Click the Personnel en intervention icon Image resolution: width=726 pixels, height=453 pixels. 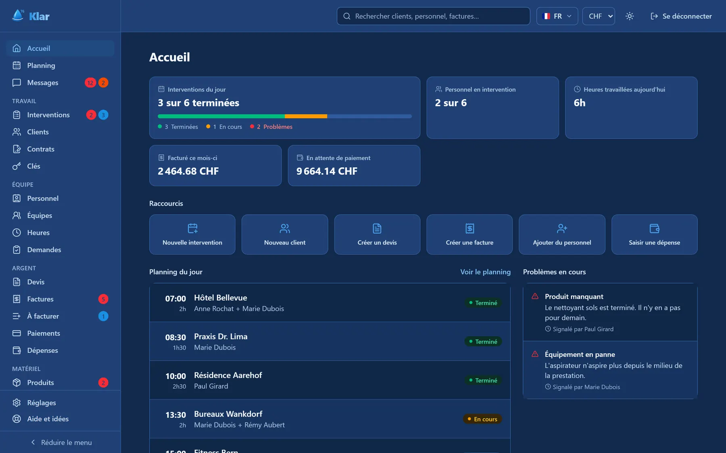438,89
